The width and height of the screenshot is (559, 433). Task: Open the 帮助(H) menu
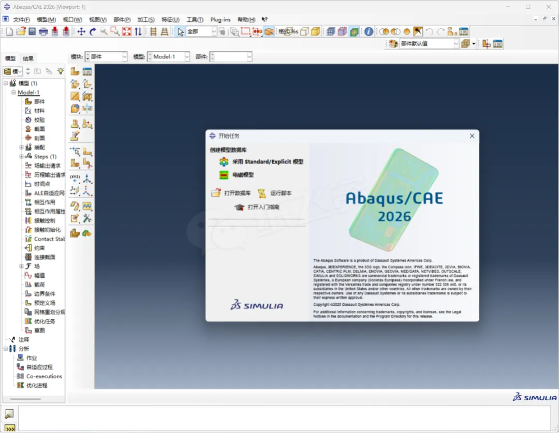click(246, 20)
